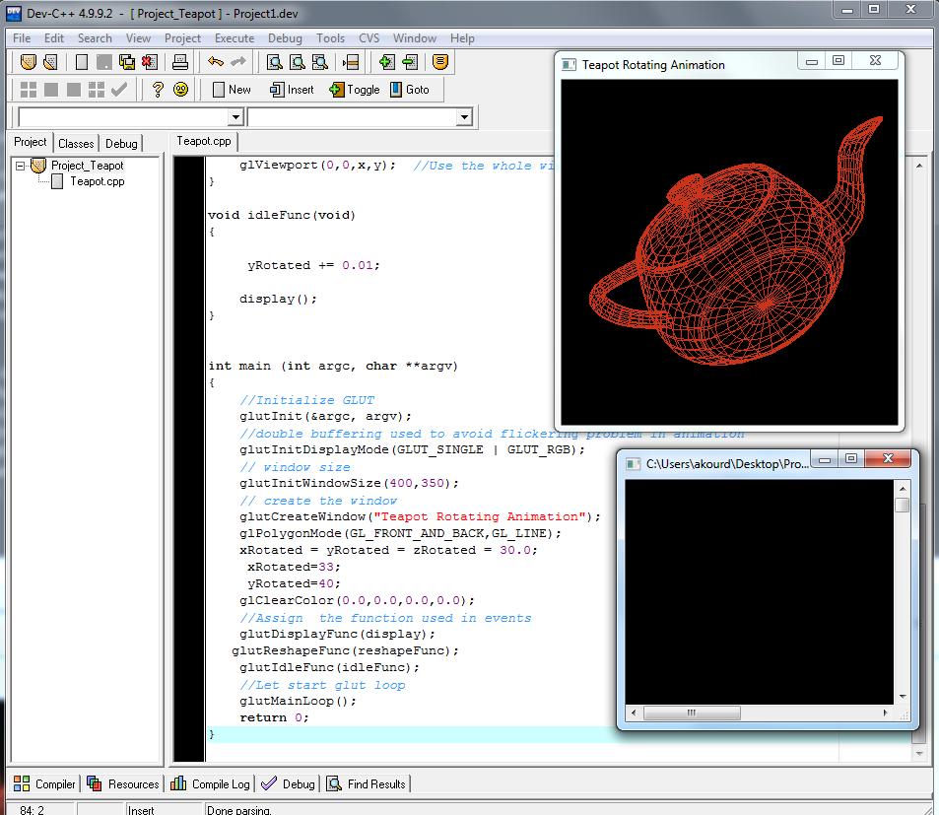
Task: Click the console window's scroll right arrow
Action: (885, 713)
